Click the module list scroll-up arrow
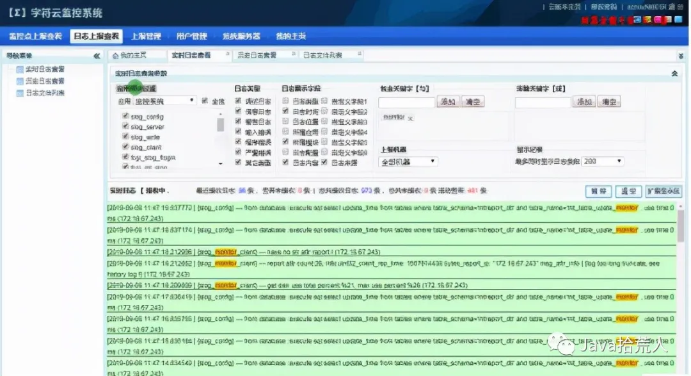Image resolution: width=691 pixels, height=376 pixels. click(x=220, y=114)
